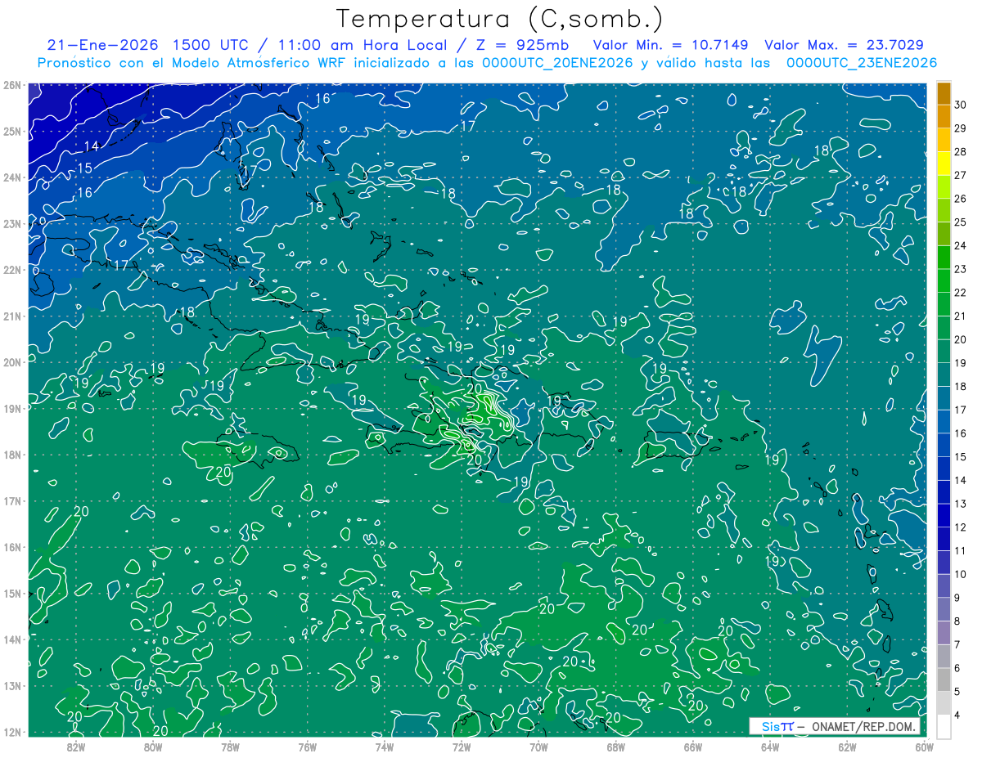The width and height of the screenshot is (982, 758).
Task: Click the '17N' latitude axis label
Action: (x=12, y=500)
